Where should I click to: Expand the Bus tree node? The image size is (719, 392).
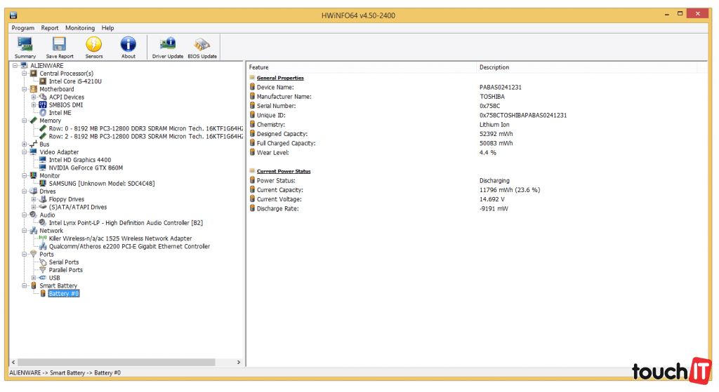[25, 144]
